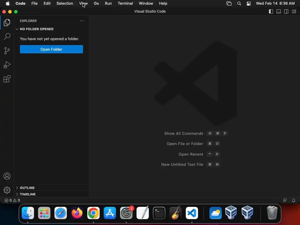
Task: Open Terminal from the Dock
Action: click(x=159, y=213)
